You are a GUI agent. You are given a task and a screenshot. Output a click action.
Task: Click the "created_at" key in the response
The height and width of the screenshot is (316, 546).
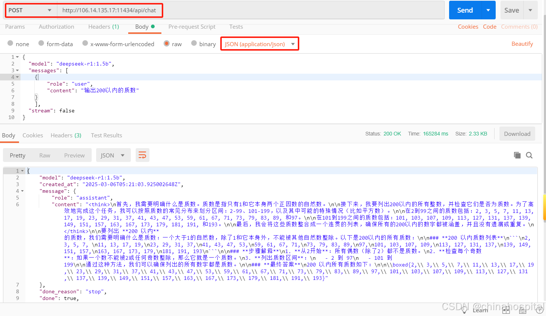coord(58,184)
